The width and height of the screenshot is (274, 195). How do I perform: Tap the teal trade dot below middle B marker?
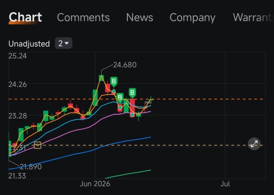point(120,107)
